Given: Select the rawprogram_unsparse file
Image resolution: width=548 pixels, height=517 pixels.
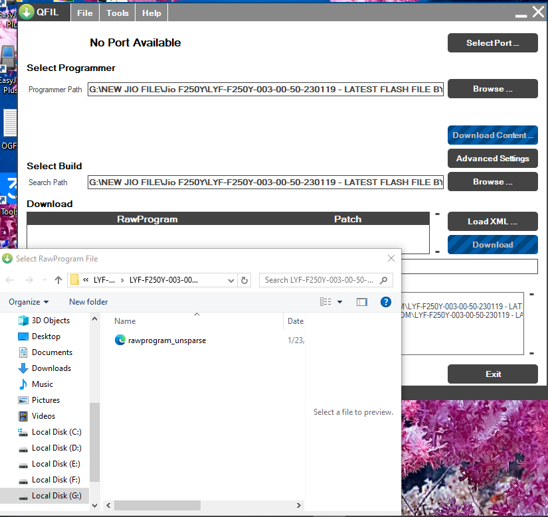Looking at the screenshot, I should [167, 340].
